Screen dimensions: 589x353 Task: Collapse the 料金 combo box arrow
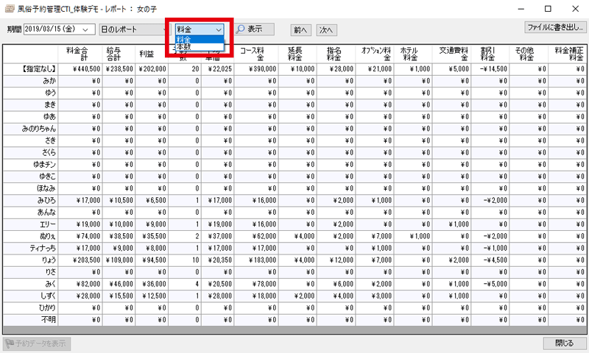pyautogui.click(x=219, y=29)
